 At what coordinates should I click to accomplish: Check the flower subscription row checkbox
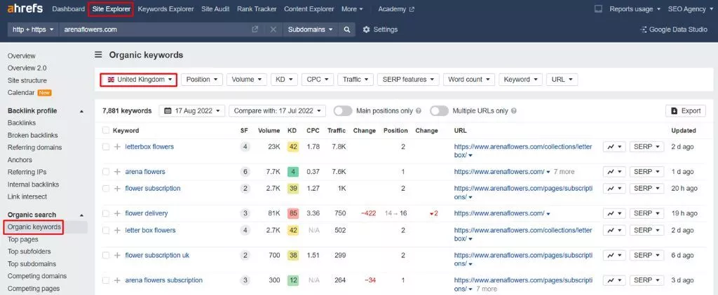(106, 188)
